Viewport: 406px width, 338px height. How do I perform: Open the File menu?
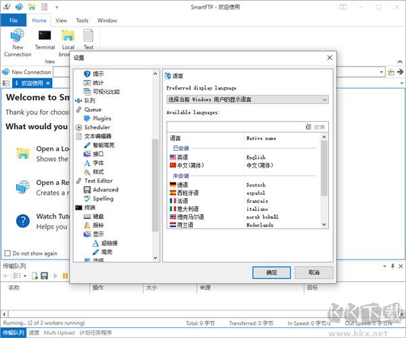(14, 21)
